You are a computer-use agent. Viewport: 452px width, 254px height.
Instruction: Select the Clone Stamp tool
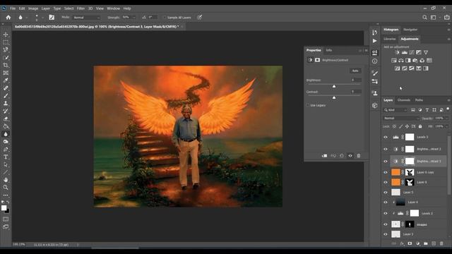click(x=6, y=104)
